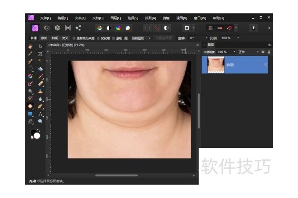Select the Hand (view) tool
The width and height of the screenshot is (298, 198).
(30, 46)
